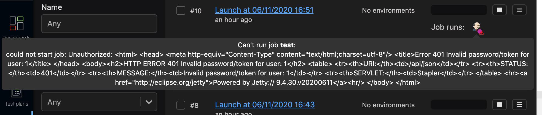This screenshot has width=542, height=115.
Task: Click the progress bar of launch #10
Action: (x=459, y=10)
